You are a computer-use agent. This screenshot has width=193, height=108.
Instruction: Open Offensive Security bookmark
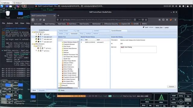click(x=110, y=24)
